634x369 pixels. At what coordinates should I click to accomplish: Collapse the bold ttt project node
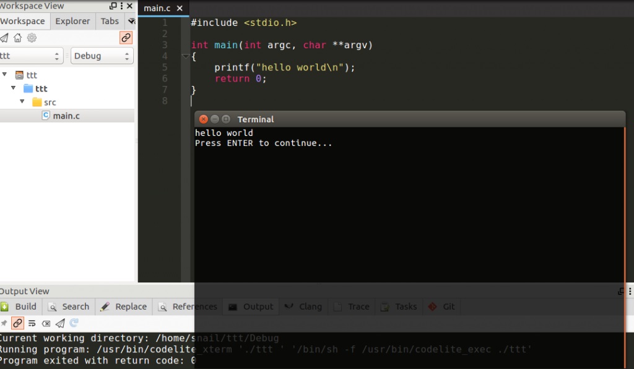click(x=14, y=88)
